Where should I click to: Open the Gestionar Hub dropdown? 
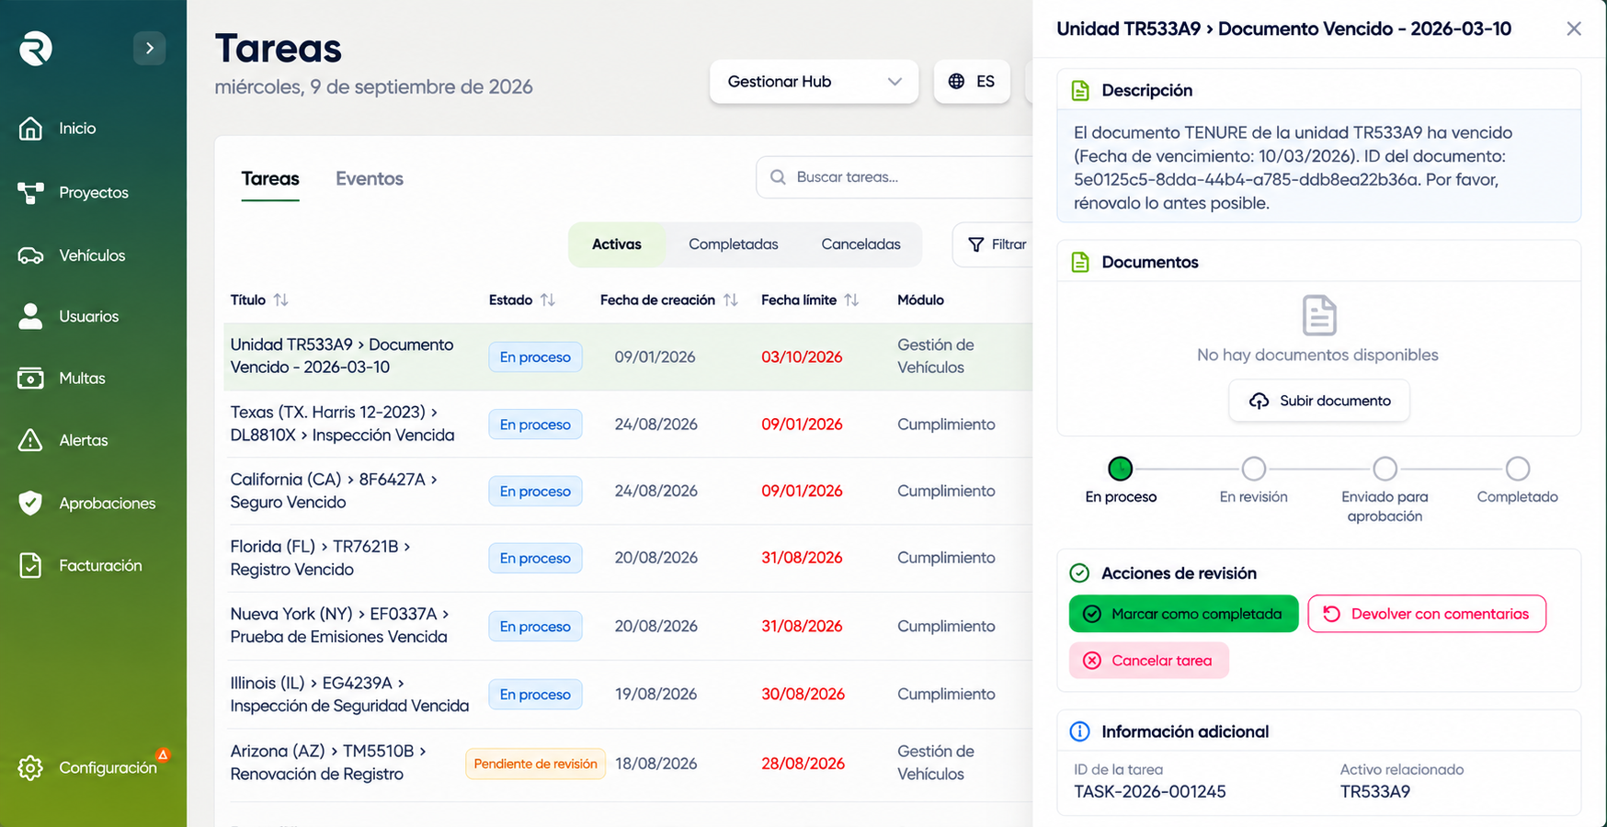(814, 82)
